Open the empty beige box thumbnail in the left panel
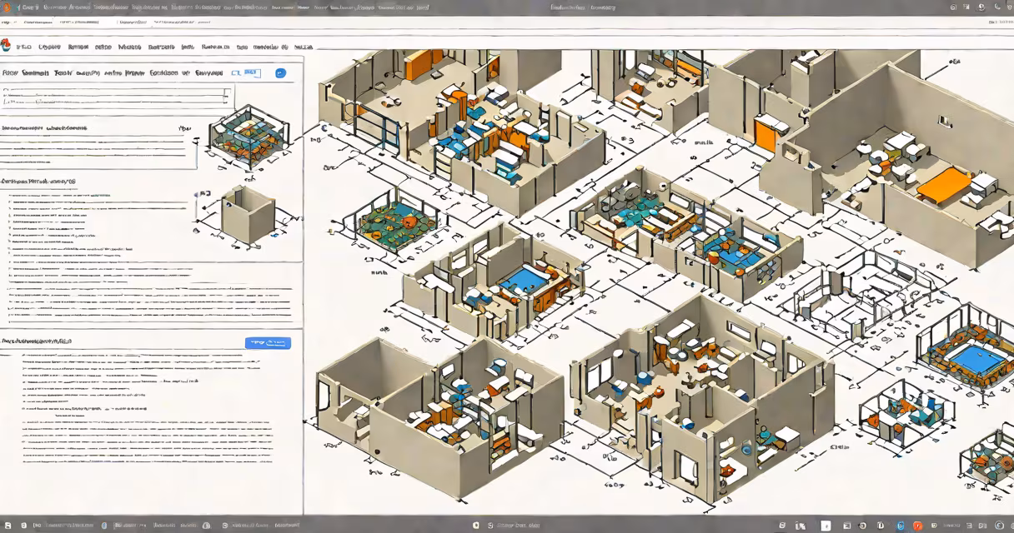The height and width of the screenshot is (533, 1014). tap(248, 215)
